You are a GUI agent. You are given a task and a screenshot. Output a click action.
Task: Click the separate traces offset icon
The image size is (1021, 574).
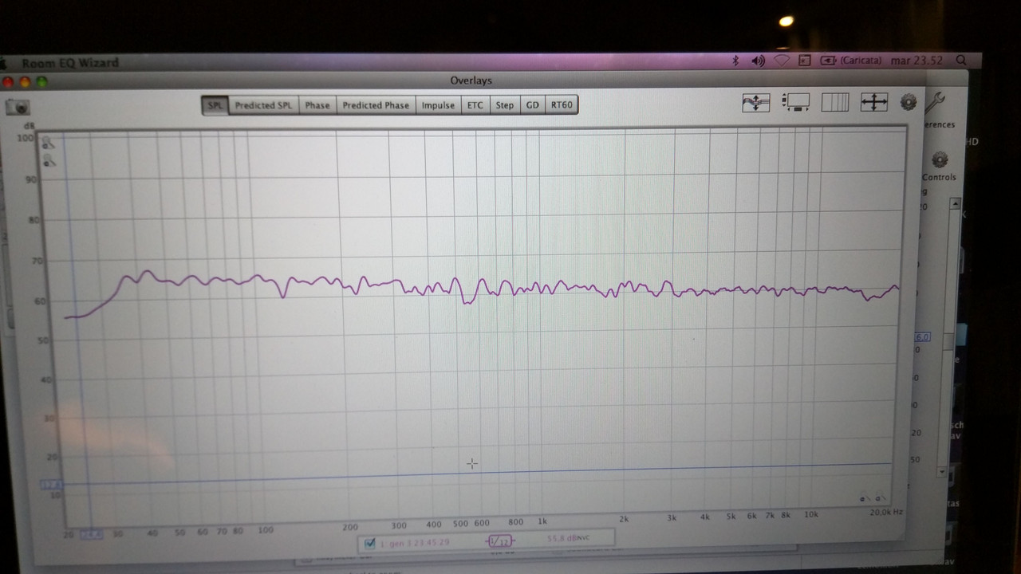coord(756,102)
